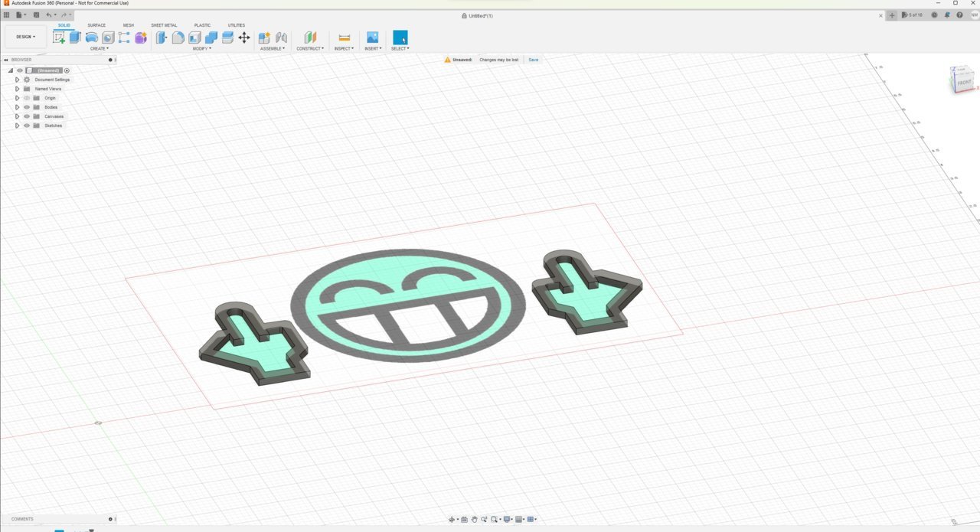Expand the Canvases folder node
980x532 pixels.
[17, 116]
